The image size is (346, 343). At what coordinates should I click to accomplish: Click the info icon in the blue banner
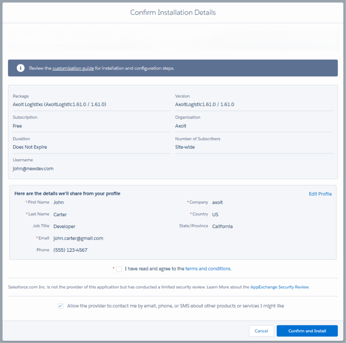point(20,68)
